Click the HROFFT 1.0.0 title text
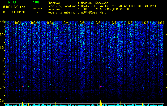The image size is (167, 106). click(21, 2)
